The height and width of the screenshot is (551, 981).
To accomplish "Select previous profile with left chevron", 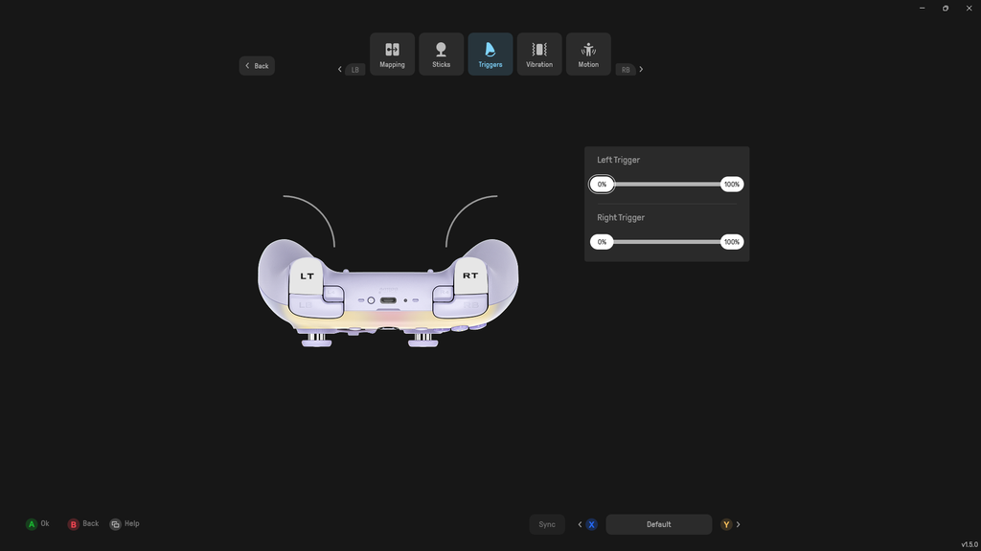I will pyautogui.click(x=580, y=525).
